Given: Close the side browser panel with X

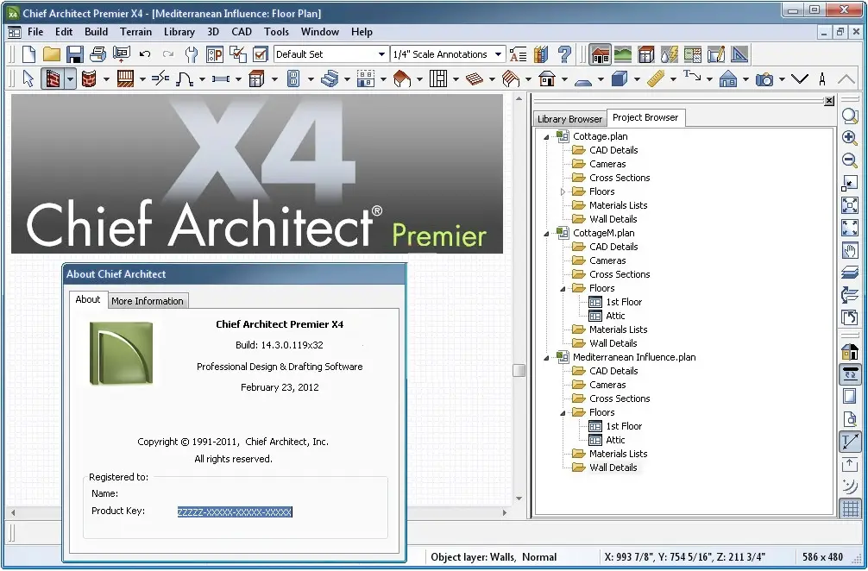Looking at the screenshot, I should [828, 101].
